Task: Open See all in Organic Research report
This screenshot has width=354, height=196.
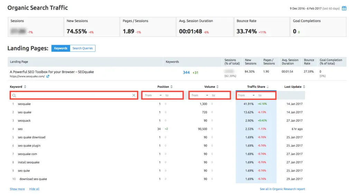Action: click(282, 189)
